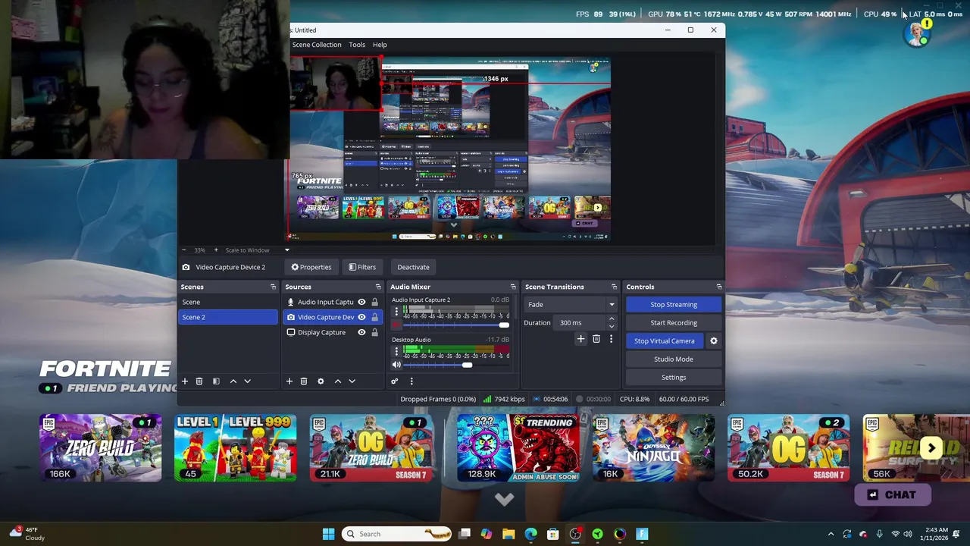Open Desktop Audio options dots
The image size is (970, 546).
pyautogui.click(x=396, y=352)
